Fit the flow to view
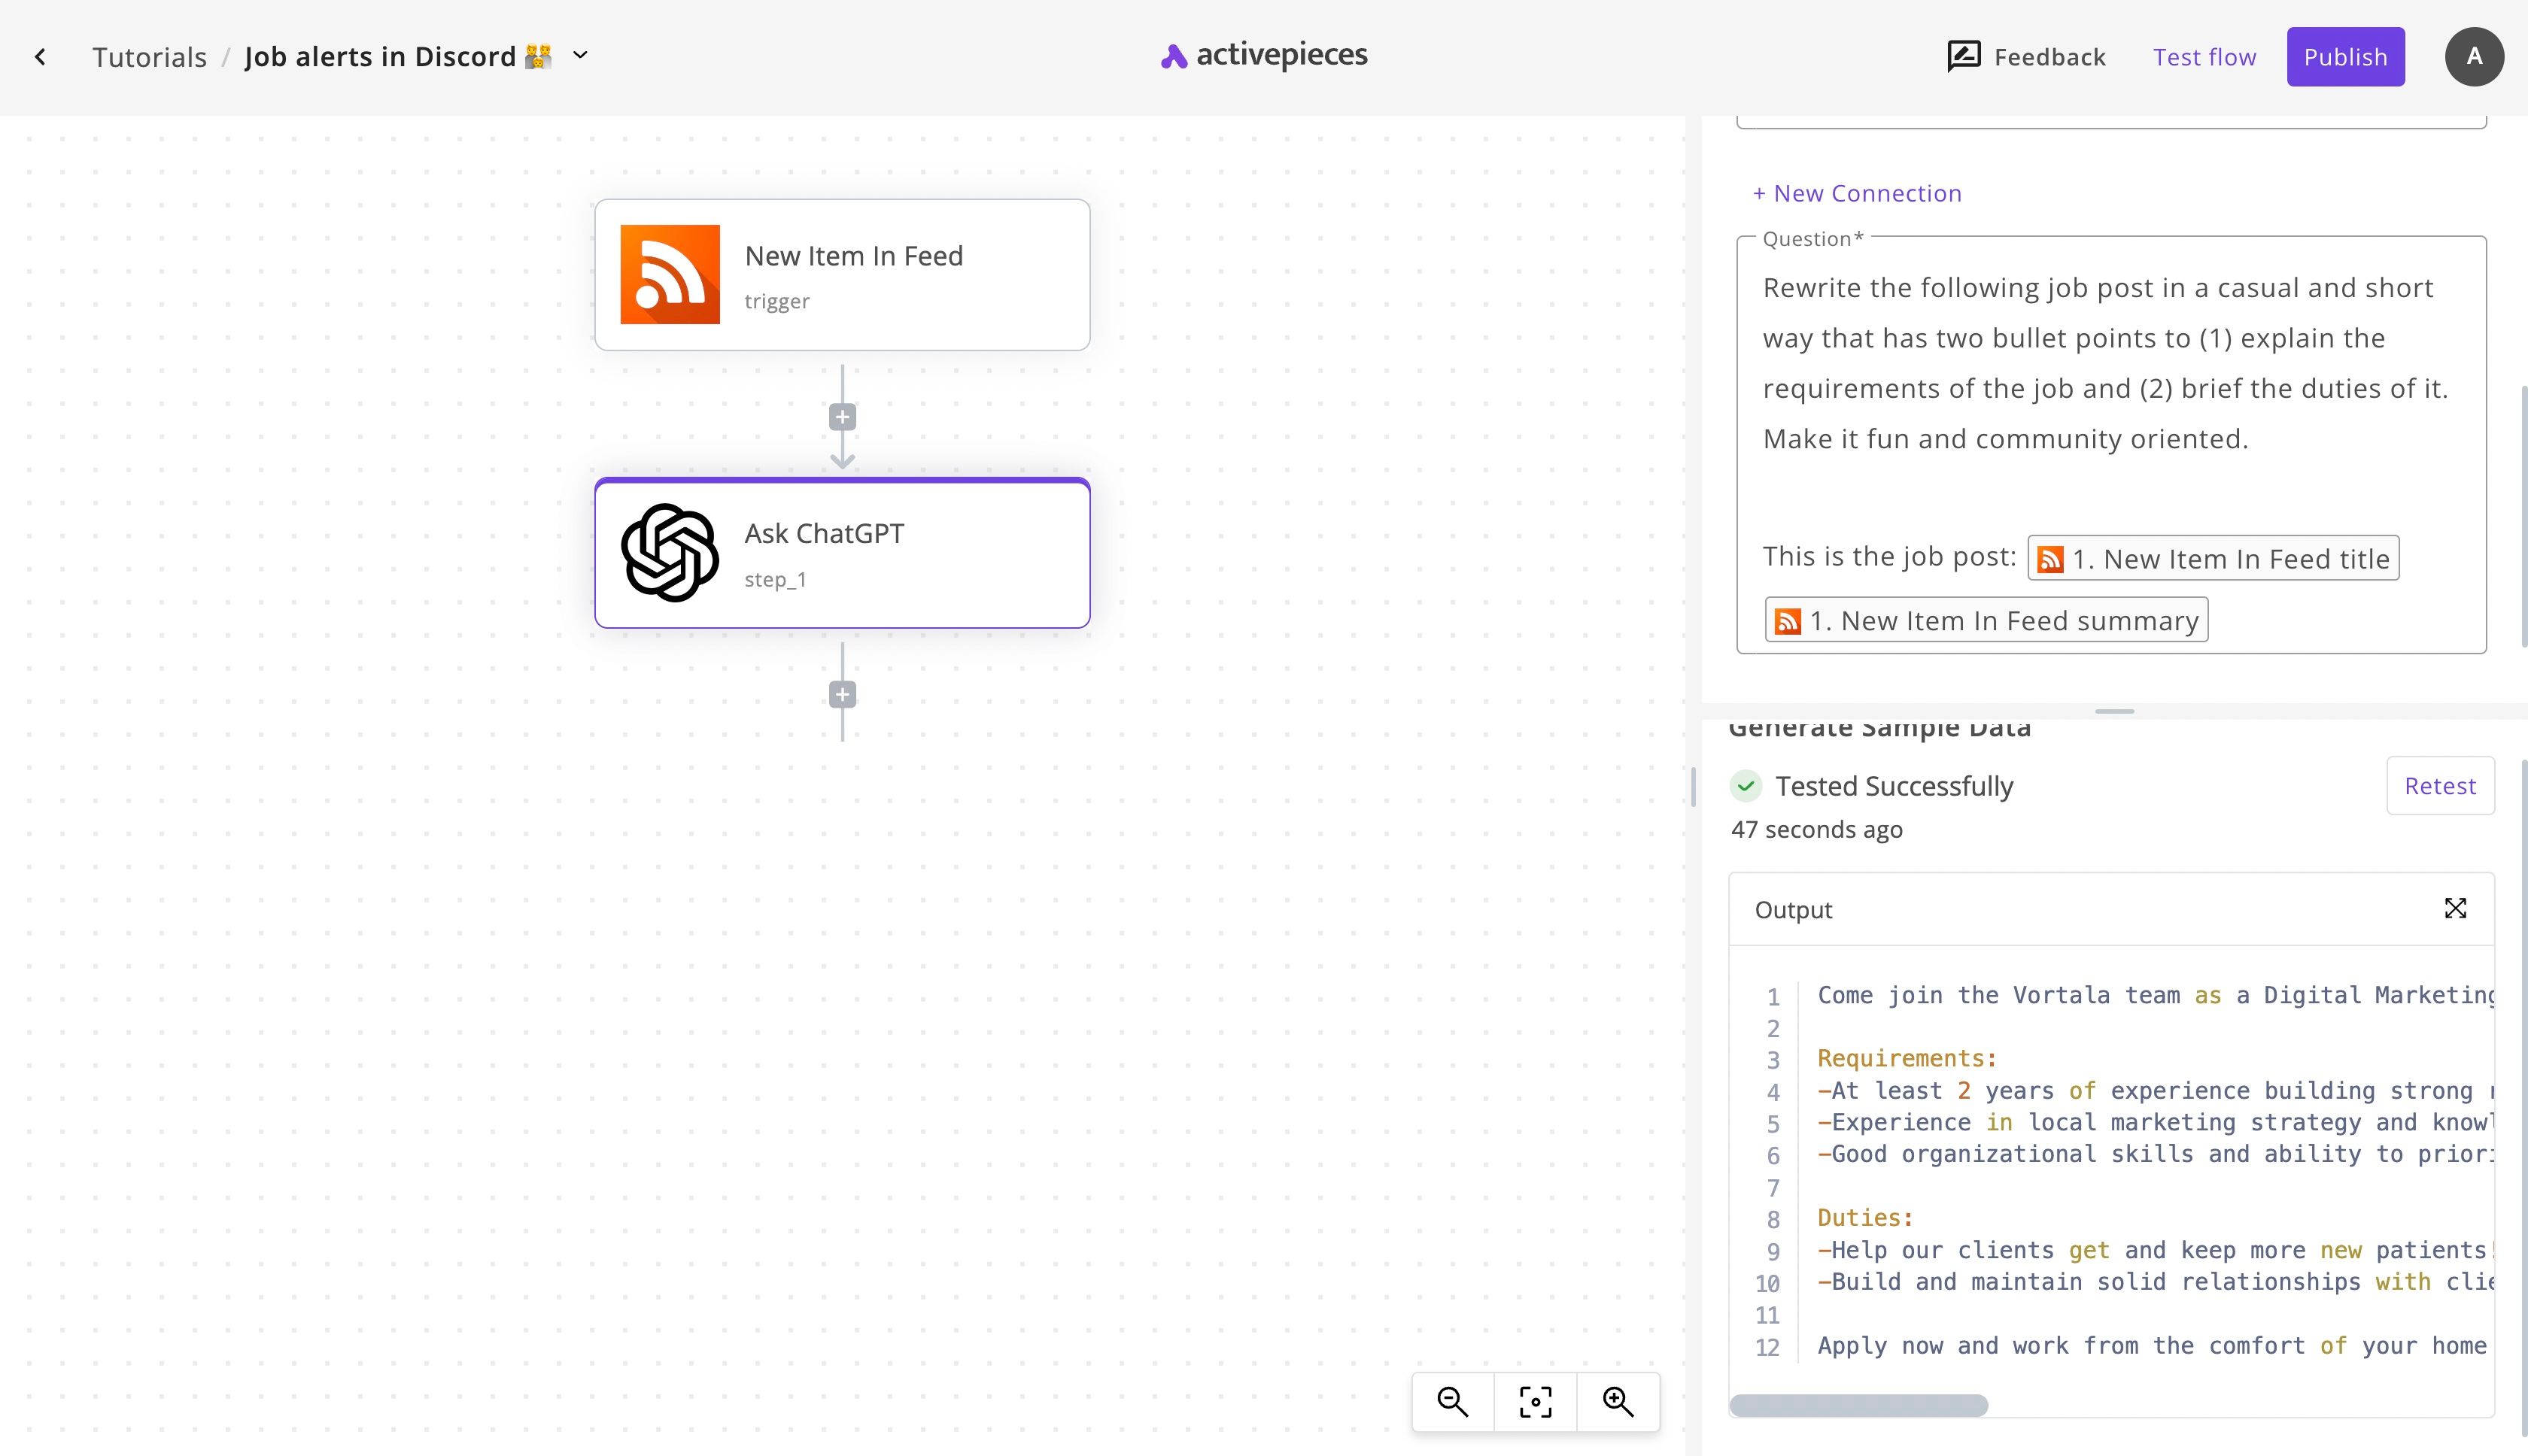 (x=1536, y=1402)
